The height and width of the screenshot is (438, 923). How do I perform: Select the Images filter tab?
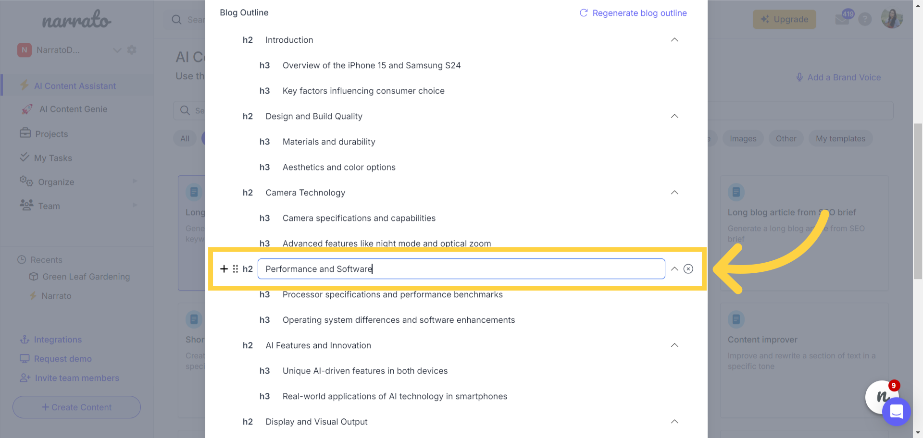click(x=743, y=139)
